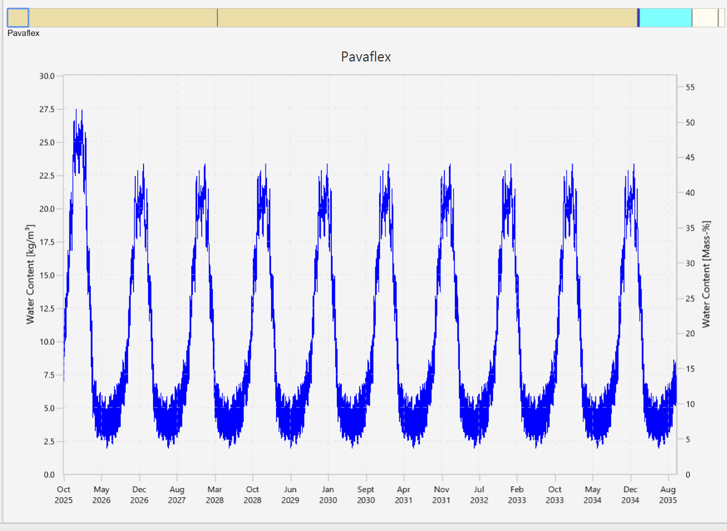727x531 pixels.
Task: Click the 0.0 value on left axis
Action: pos(49,475)
